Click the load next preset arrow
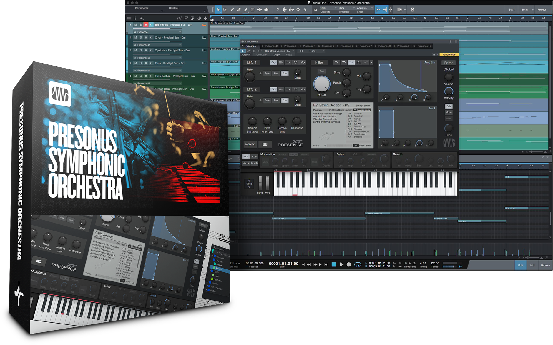The width and height of the screenshot is (553, 345). coord(261,51)
